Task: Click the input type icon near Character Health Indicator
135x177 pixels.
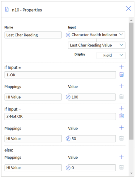Action: tap(68, 35)
